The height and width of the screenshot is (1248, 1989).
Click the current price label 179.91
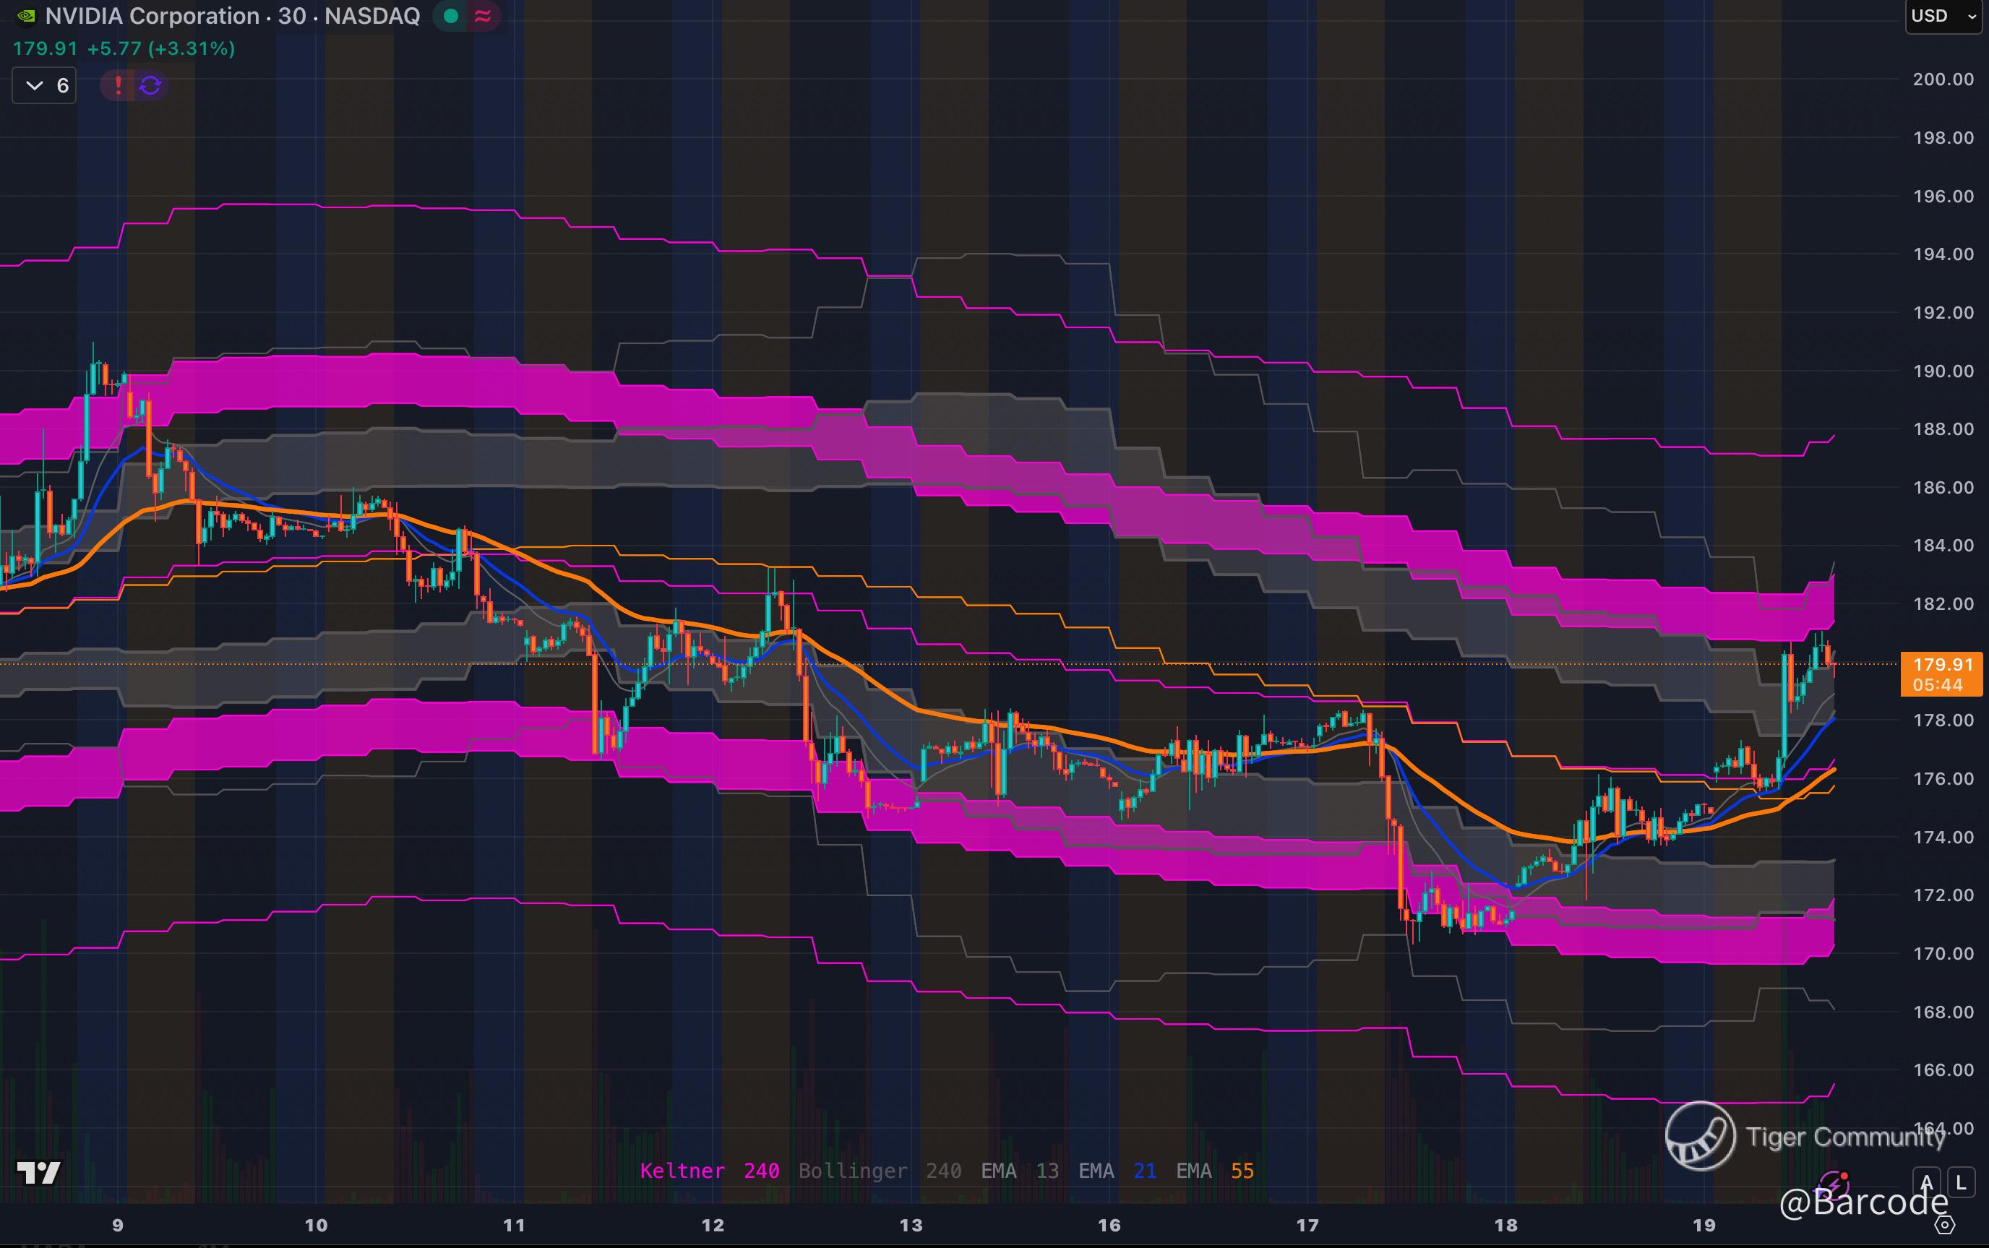pyautogui.click(x=1942, y=664)
